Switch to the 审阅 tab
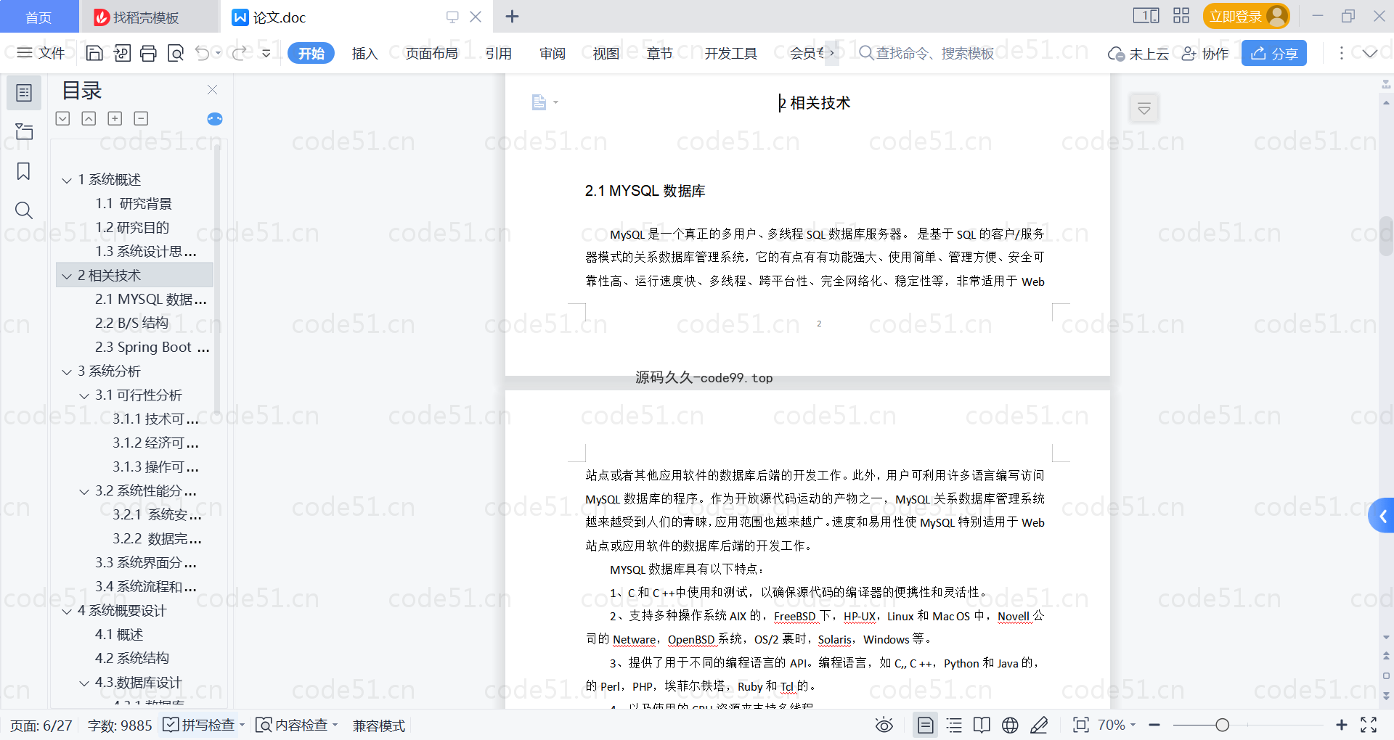This screenshot has height=740, width=1394. [553, 53]
